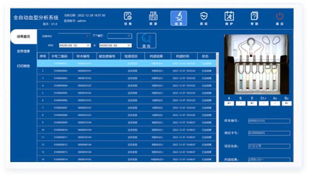Click the gel card reaction image
The height and width of the screenshot is (177, 309).
(257, 64)
